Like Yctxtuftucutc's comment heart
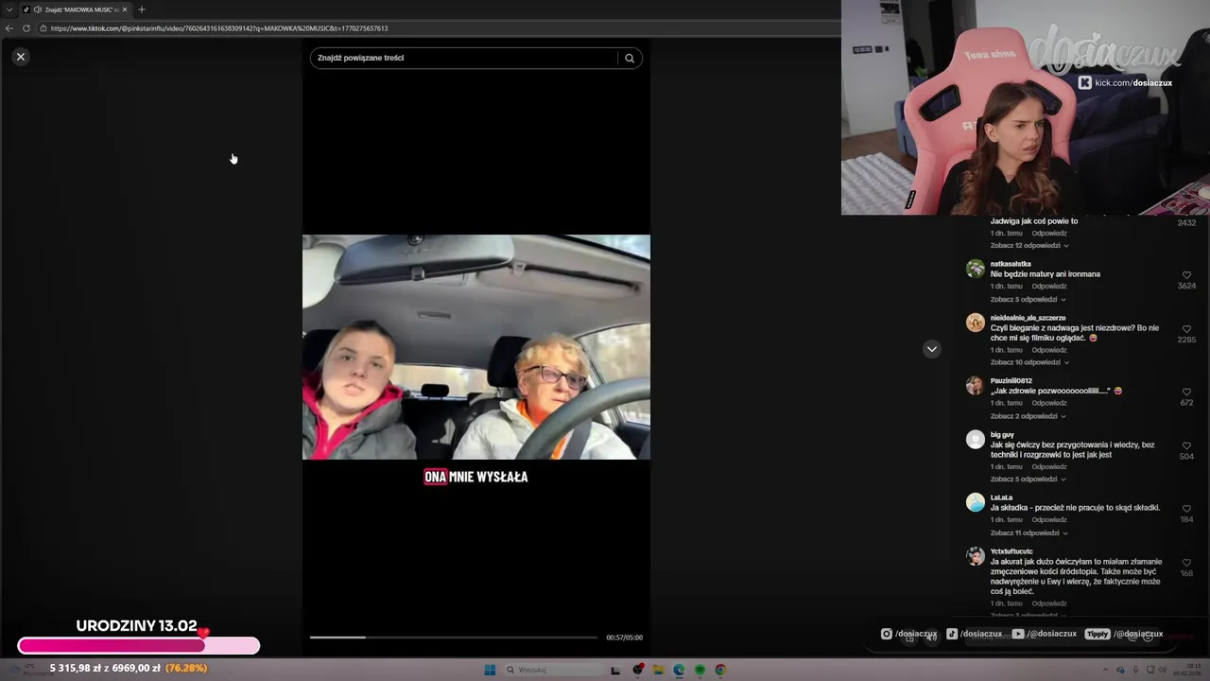1210x681 pixels. 1186,563
